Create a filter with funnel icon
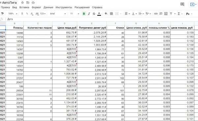Image resolution: width=198 pixels, height=121 pixels. [171, 13]
